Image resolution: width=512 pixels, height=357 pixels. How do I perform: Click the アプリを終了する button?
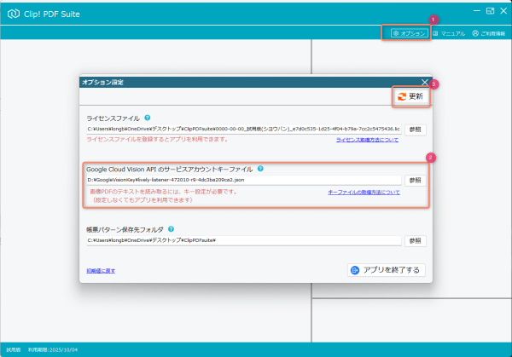tap(387, 270)
